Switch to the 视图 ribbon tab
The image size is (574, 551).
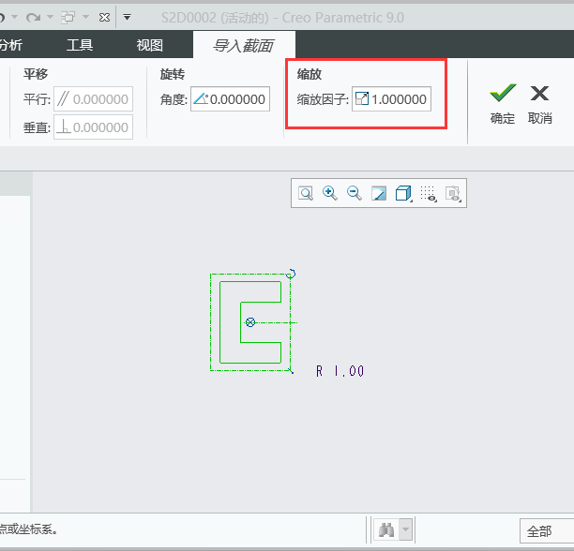(x=149, y=45)
